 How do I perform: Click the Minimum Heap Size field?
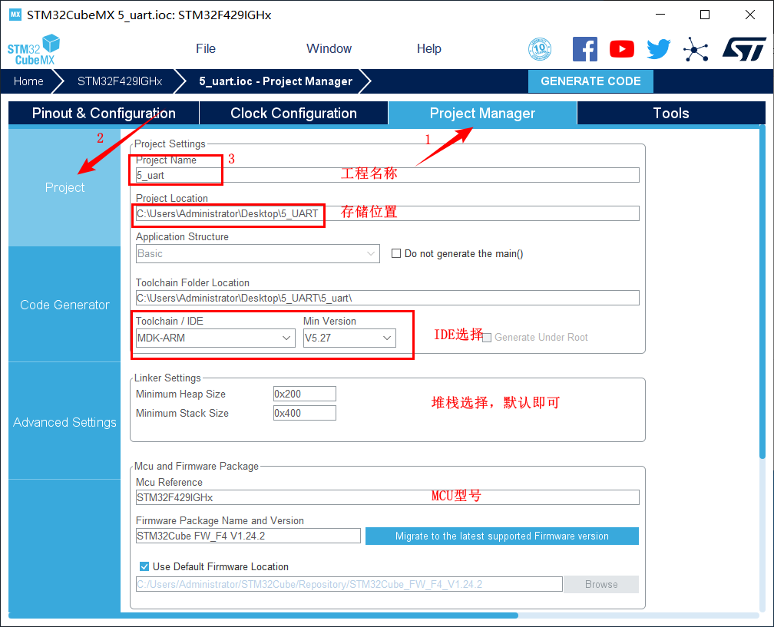click(304, 394)
